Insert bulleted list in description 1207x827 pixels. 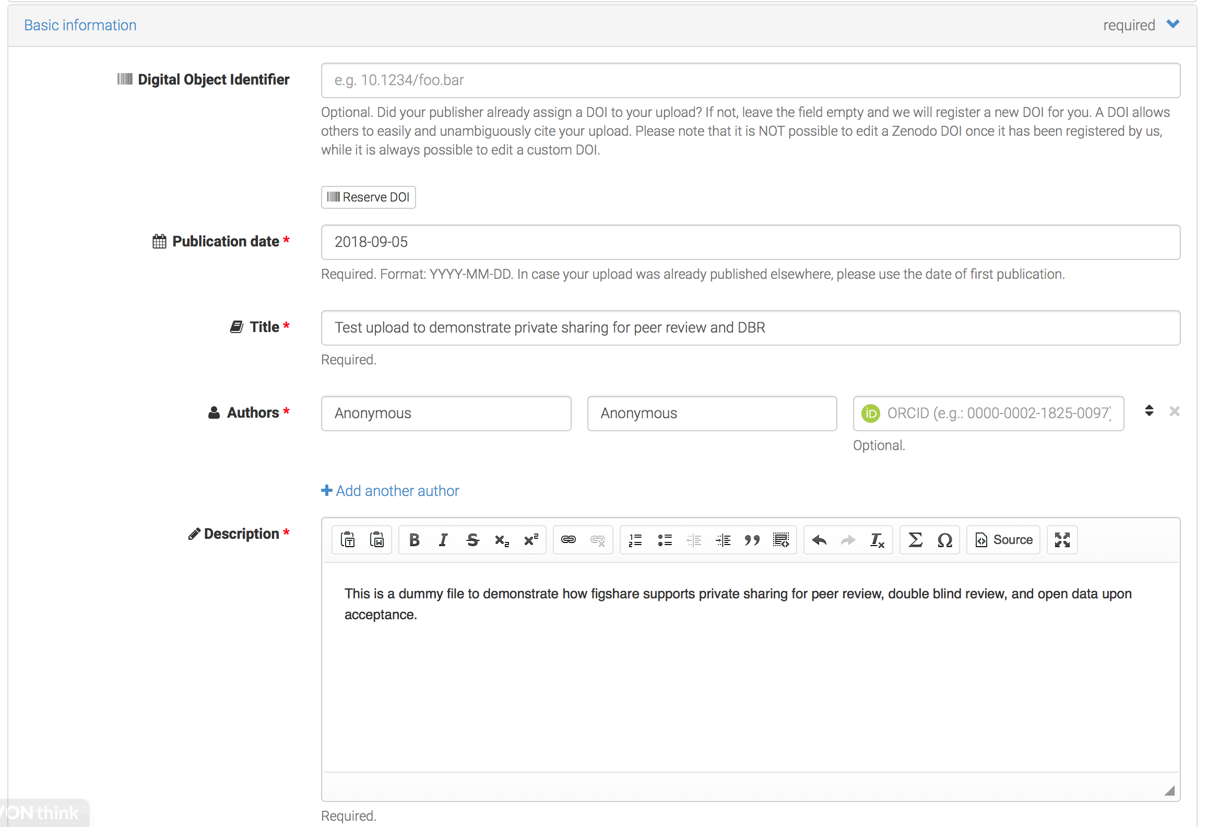(x=665, y=540)
